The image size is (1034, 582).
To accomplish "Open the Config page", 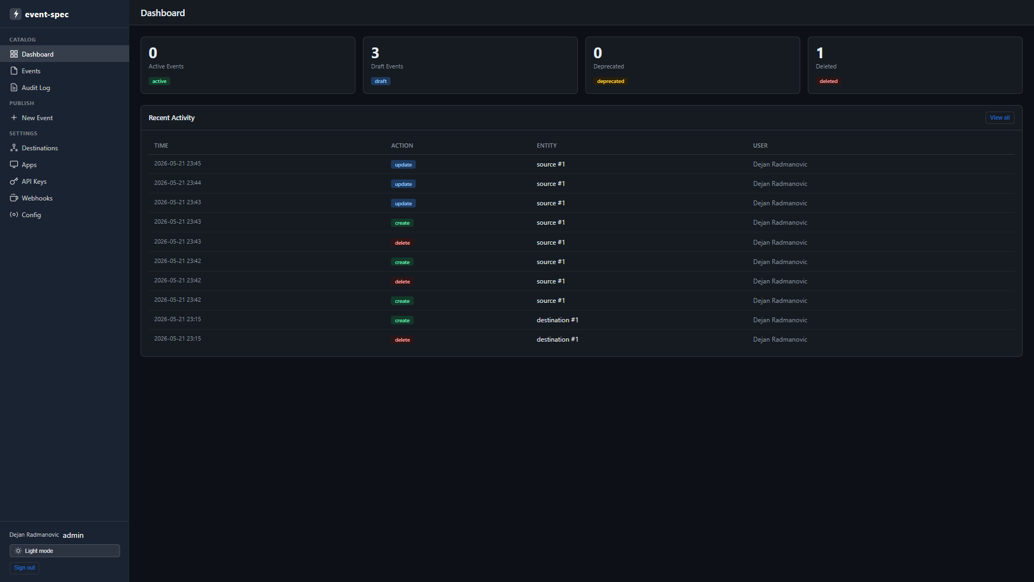I will (65, 214).
